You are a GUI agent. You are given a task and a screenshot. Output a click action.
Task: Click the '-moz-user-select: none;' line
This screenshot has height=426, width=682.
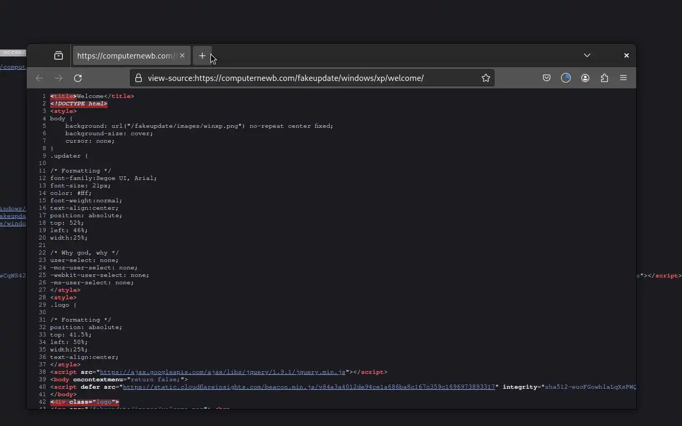[x=94, y=268]
